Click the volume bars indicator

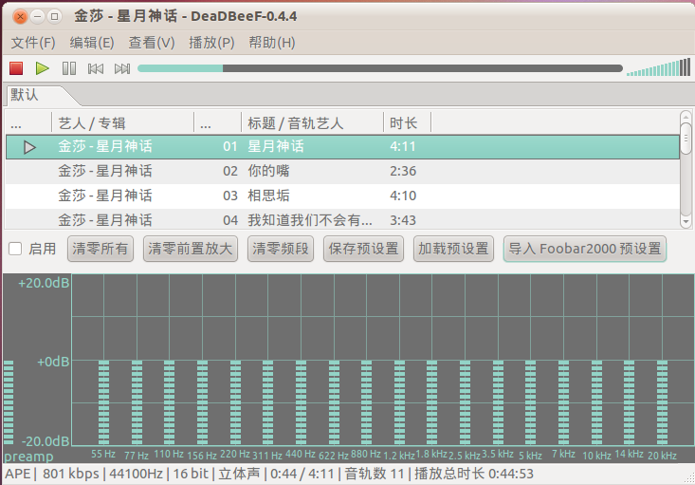click(x=658, y=68)
